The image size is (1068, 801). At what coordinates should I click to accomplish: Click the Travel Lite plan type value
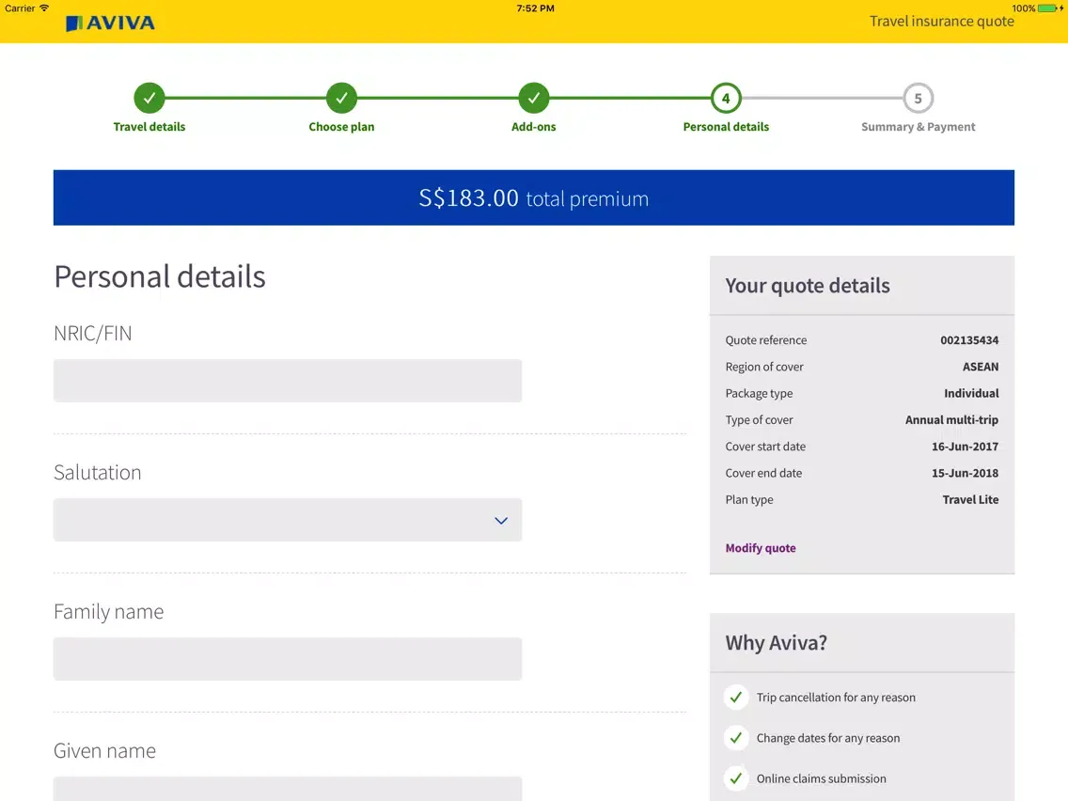click(970, 499)
